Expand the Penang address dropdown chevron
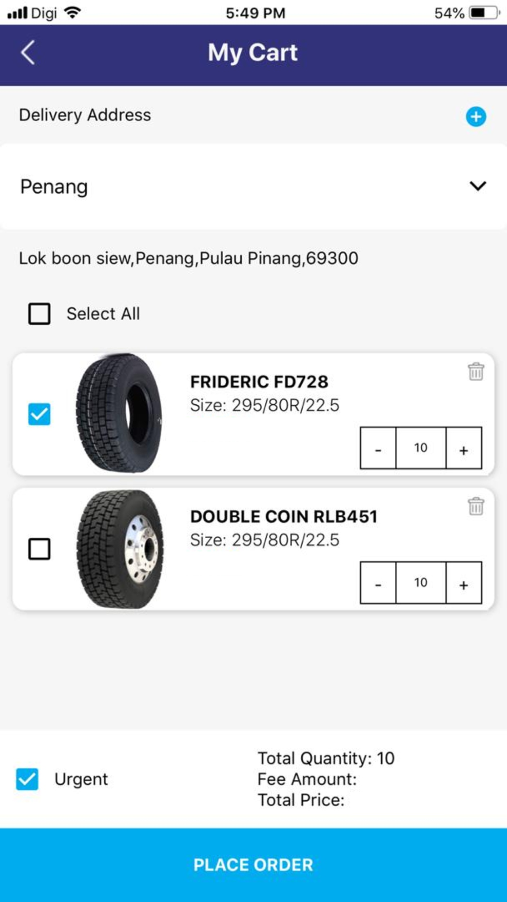This screenshot has height=902, width=507. click(478, 186)
